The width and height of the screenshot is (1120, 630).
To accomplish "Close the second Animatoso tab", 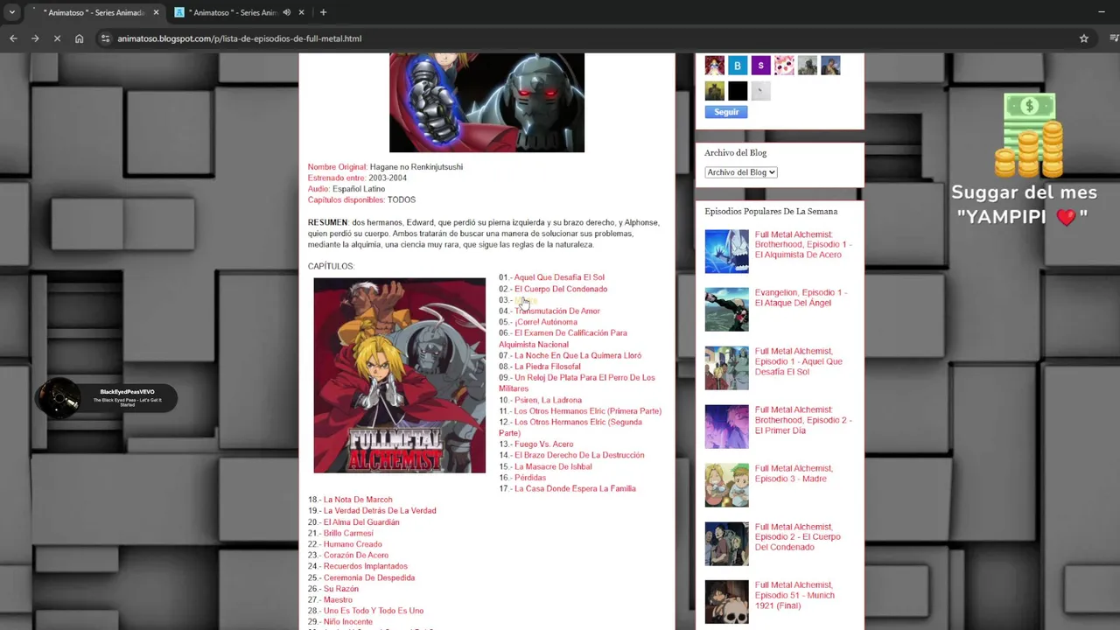I will [302, 12].
